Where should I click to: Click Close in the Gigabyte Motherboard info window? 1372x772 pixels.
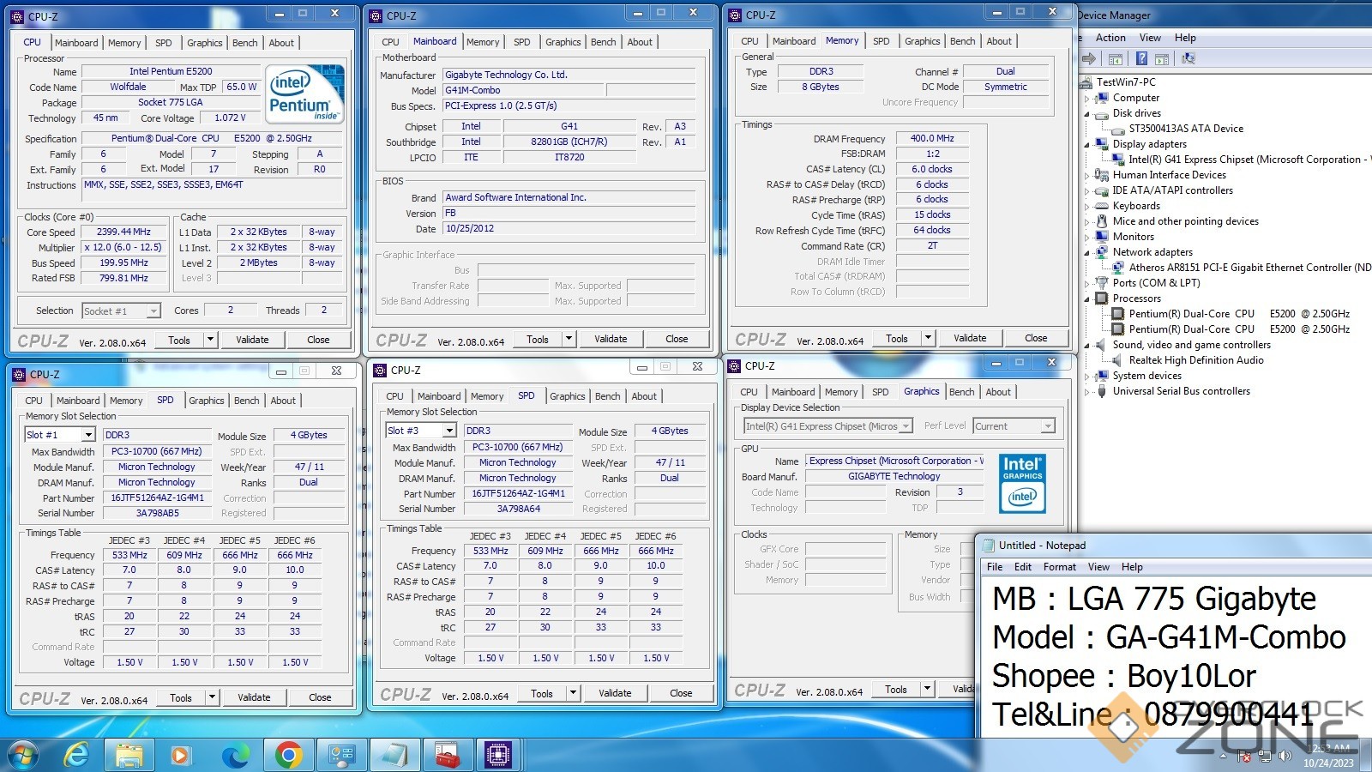[x=677, y=339]
